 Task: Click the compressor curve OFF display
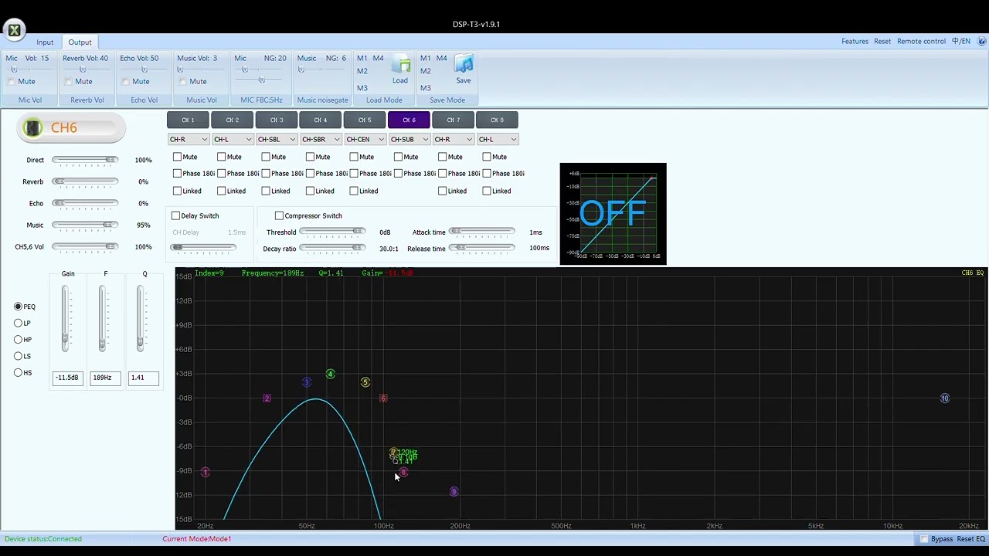tap(613, 214)
